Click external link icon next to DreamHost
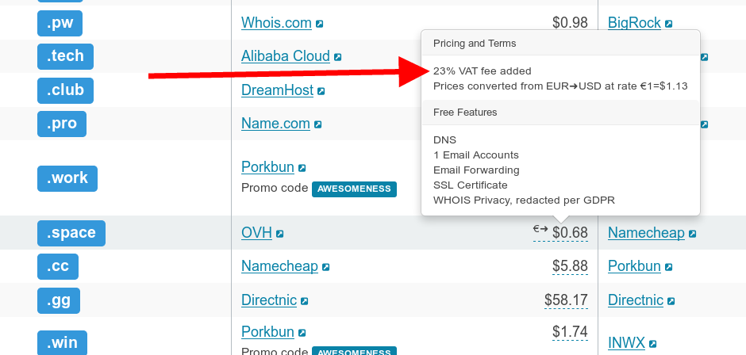 [x=321, y=91]
